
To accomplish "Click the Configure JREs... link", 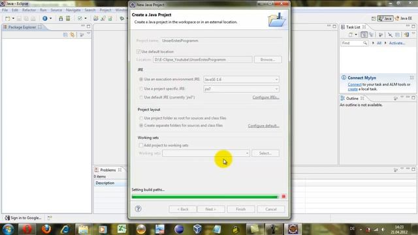I will tap(266, 97).
